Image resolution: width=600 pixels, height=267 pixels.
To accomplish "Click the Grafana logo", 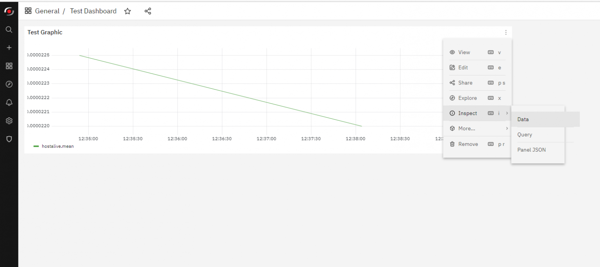I will (x=9, y=11).
